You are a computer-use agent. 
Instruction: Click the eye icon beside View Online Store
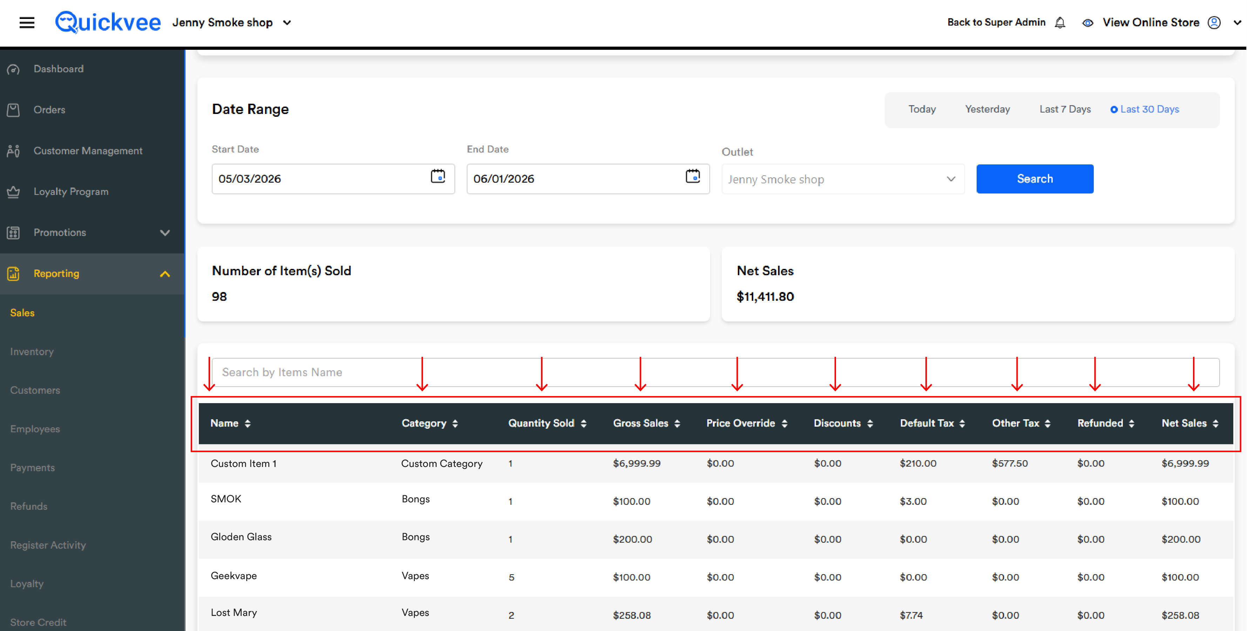coord(1087,23)
